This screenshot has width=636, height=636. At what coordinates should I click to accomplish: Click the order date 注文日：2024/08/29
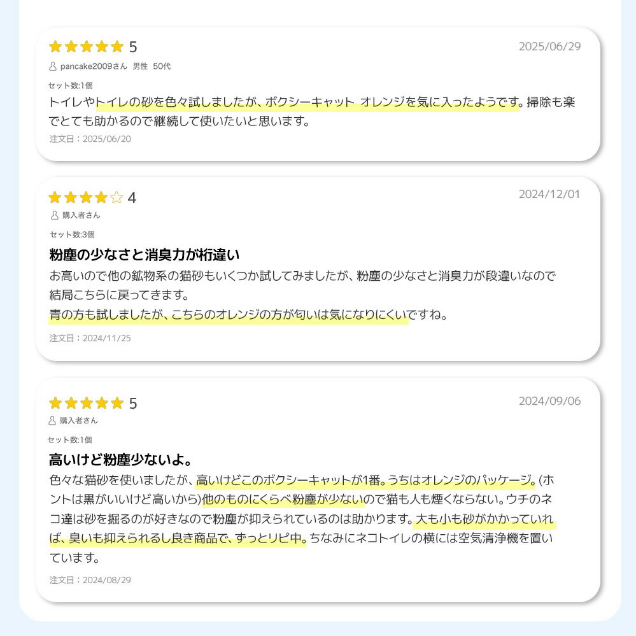[x=90, y=580]
